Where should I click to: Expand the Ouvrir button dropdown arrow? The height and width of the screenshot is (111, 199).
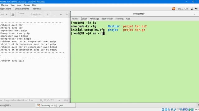7,14
